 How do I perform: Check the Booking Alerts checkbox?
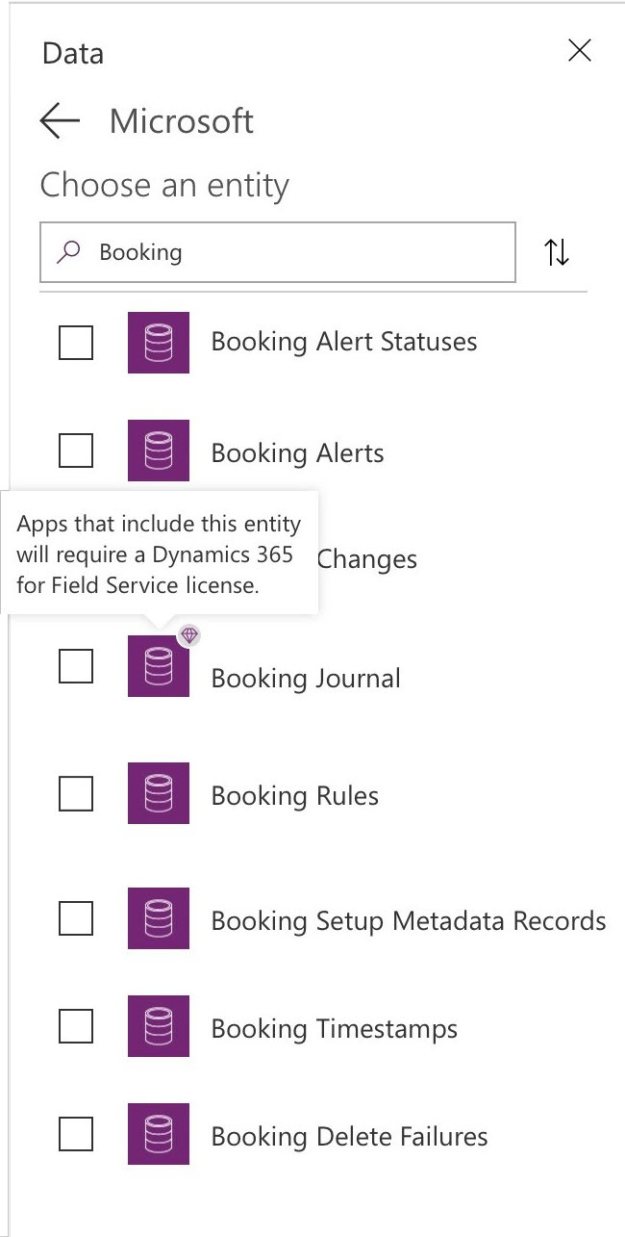point(76,450)
